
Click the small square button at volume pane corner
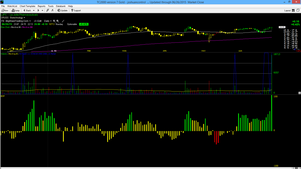coord(300,93)
